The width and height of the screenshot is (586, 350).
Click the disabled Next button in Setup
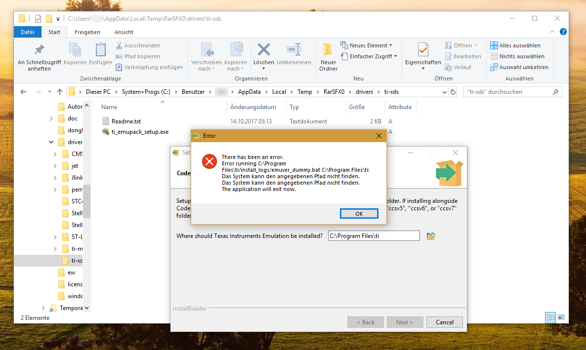click(404, 322)
